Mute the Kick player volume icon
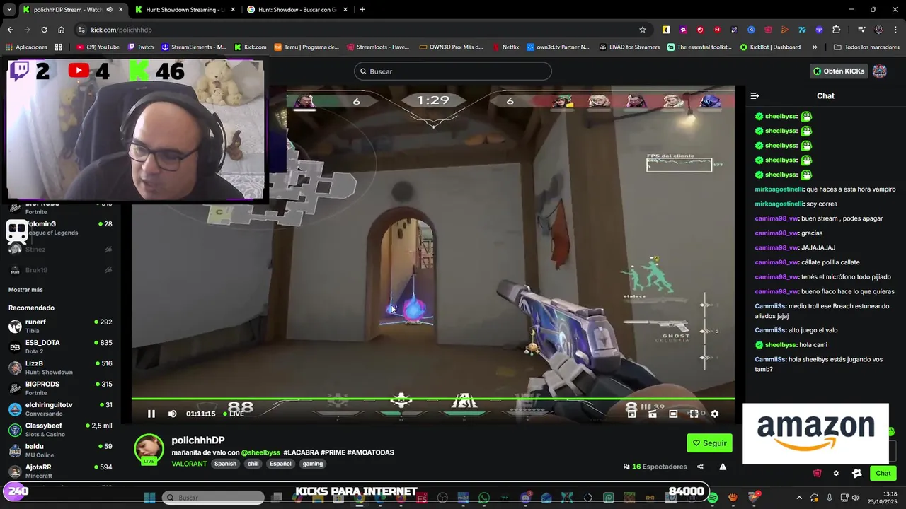This screenshot has height=509, width=906. [x=172, y=414]
